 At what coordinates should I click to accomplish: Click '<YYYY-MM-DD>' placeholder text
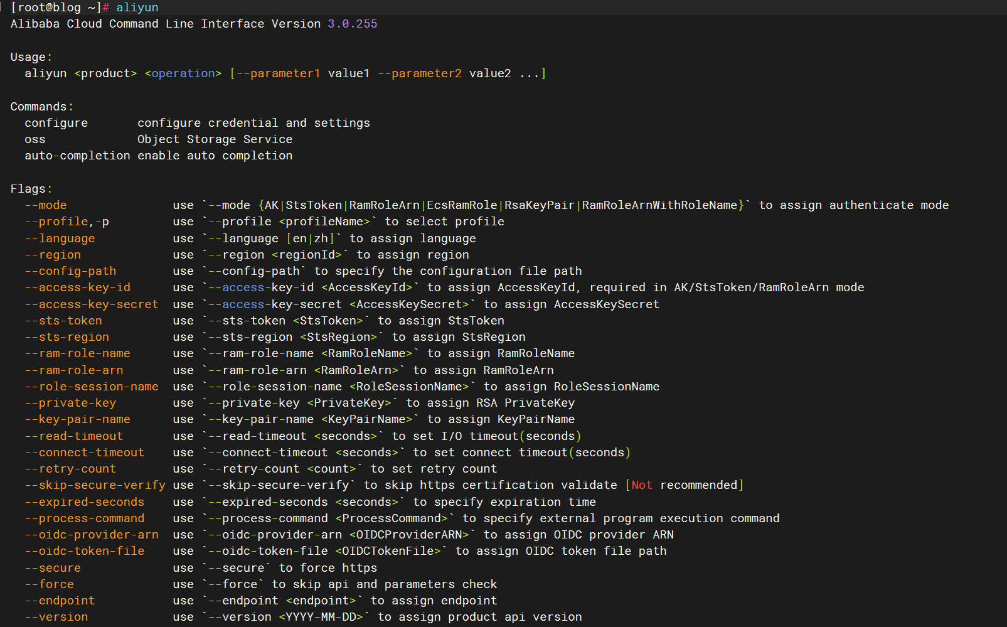[321, 617]
